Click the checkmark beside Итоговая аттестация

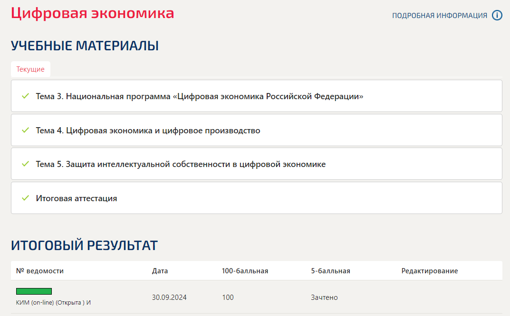click(x=25, y=198)
